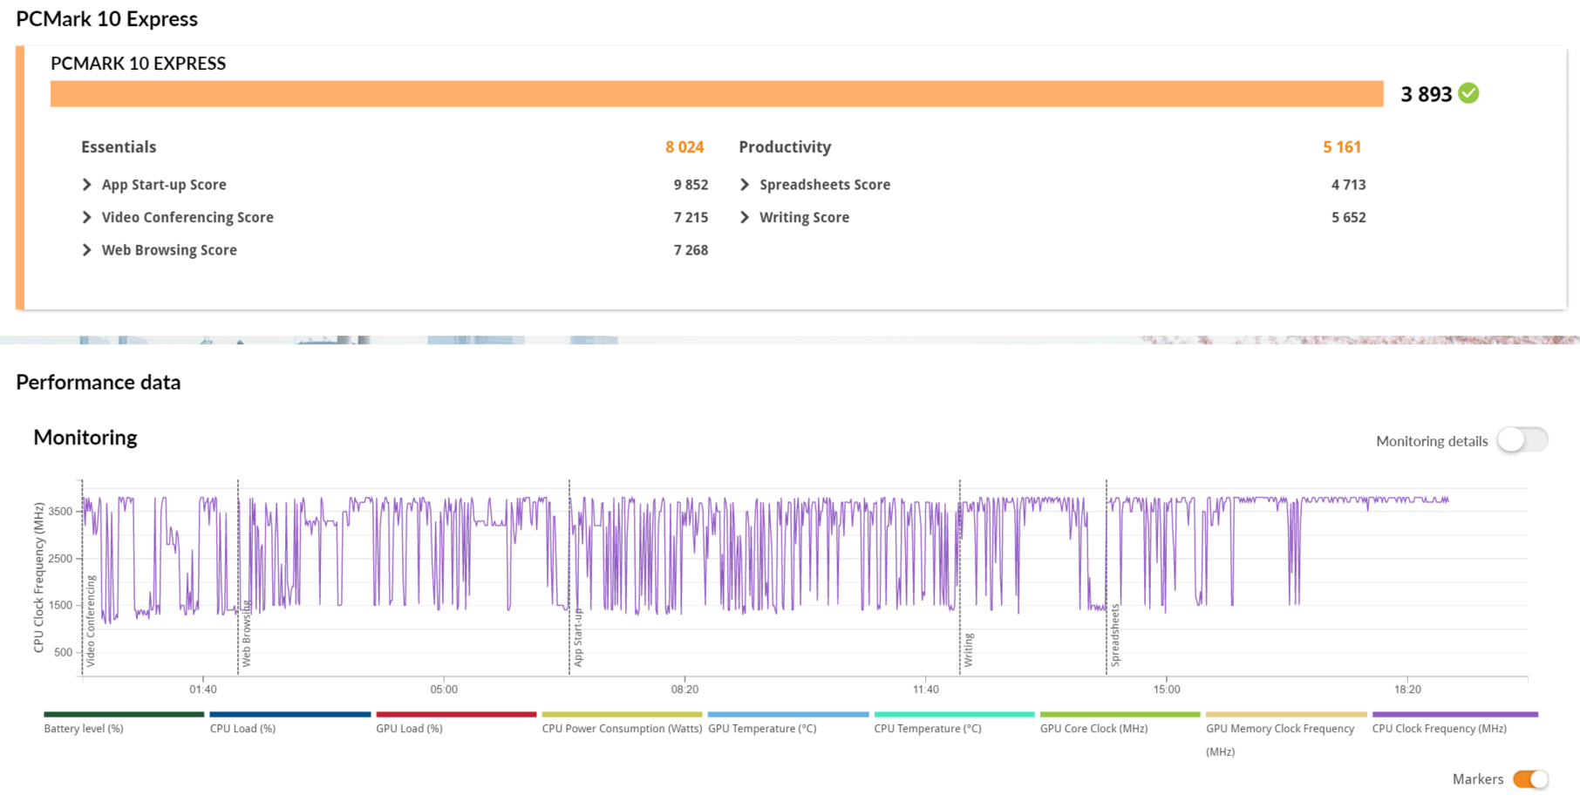The height and width of the screenshot is (809, 1580).
Task: Expand the Spreadsheets Score row
Action: [x=744, y=185]
